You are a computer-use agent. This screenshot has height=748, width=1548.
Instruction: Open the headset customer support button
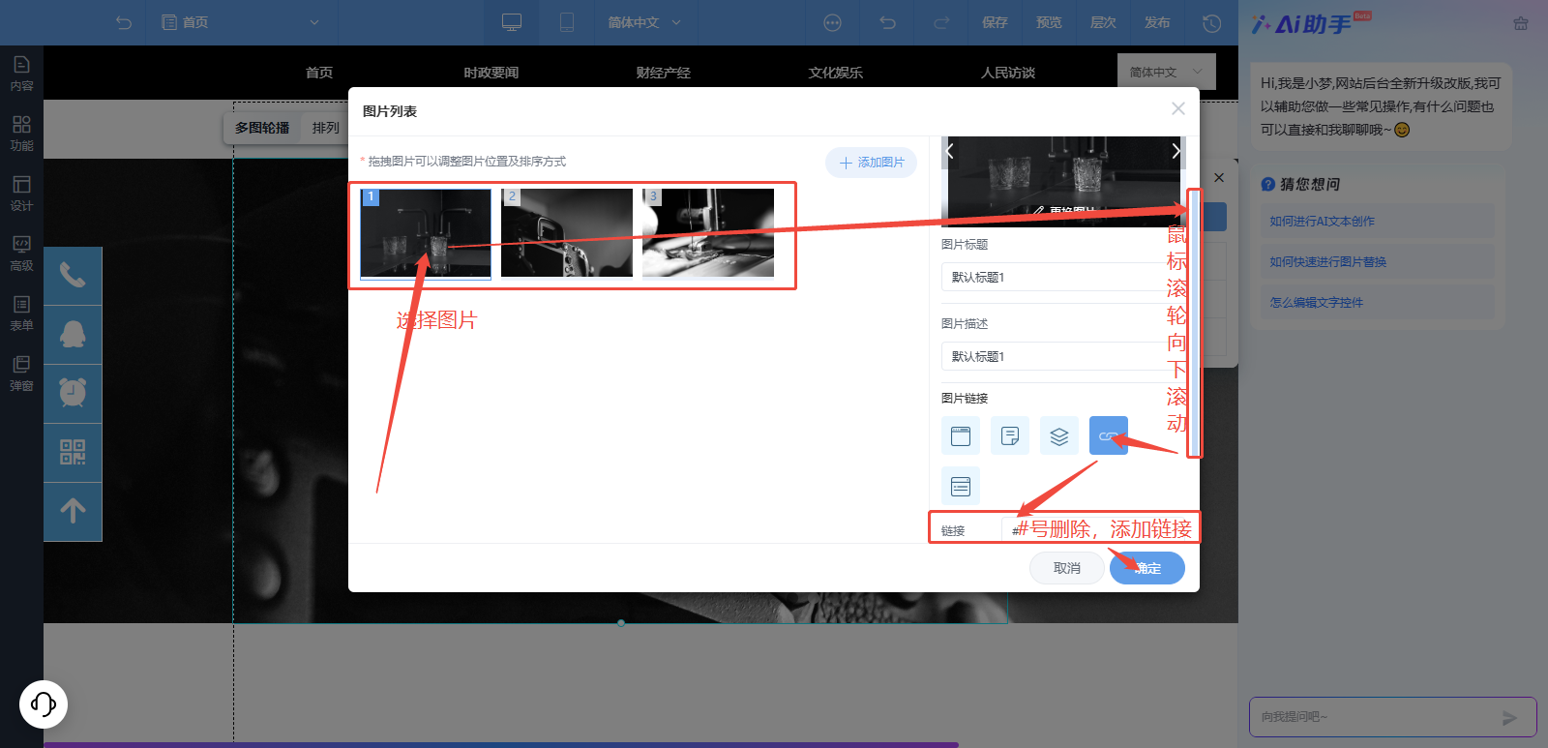[44, 703]
